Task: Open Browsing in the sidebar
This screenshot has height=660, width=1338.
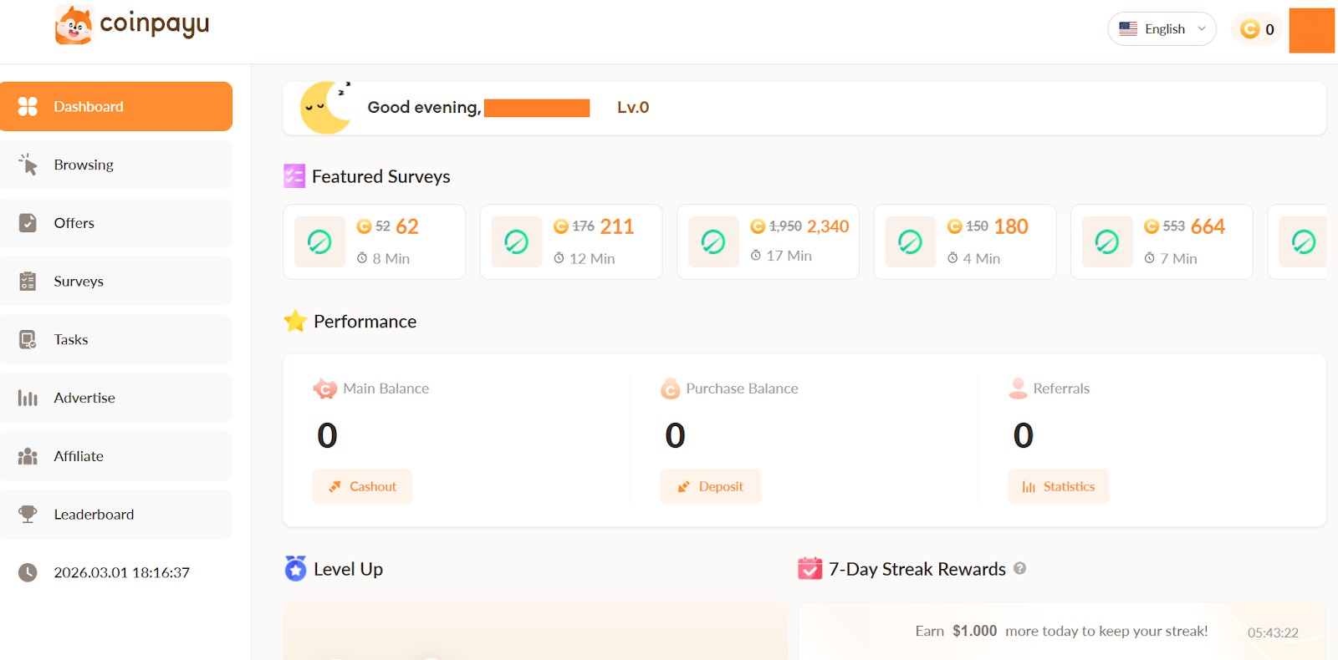Action: (116, 165)
